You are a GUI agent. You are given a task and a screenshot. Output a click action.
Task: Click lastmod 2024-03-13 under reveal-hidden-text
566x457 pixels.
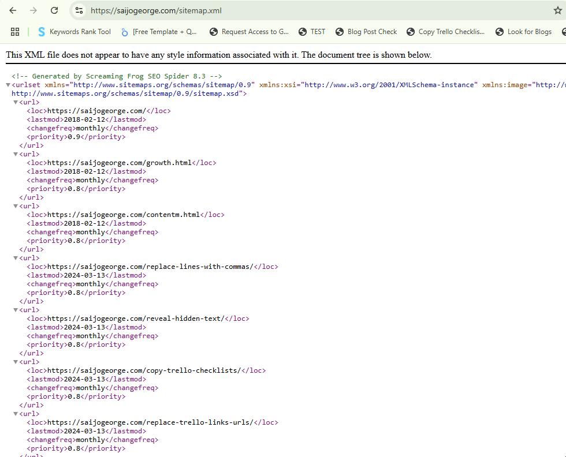click(84, 327)
